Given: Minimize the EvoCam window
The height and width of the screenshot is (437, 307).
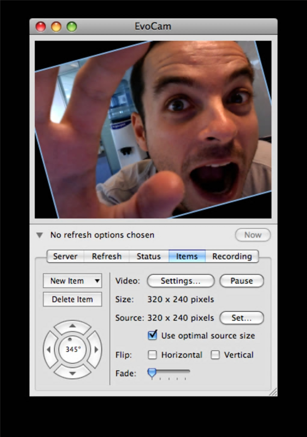Looking at the screenshot, I should 56,27.
